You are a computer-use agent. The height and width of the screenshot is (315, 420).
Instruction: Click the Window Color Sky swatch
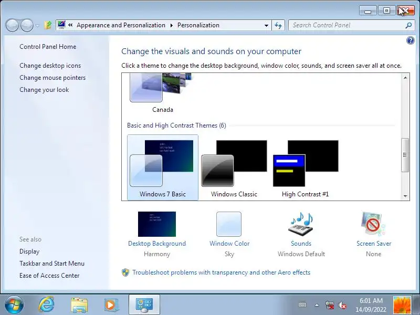point(229,224)
